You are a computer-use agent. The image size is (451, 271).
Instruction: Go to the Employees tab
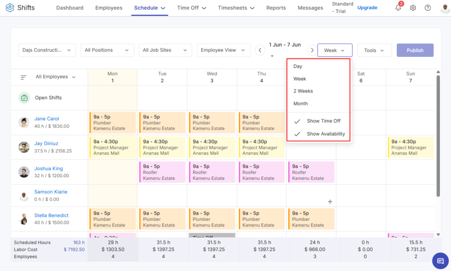click(x=109, y=8)
